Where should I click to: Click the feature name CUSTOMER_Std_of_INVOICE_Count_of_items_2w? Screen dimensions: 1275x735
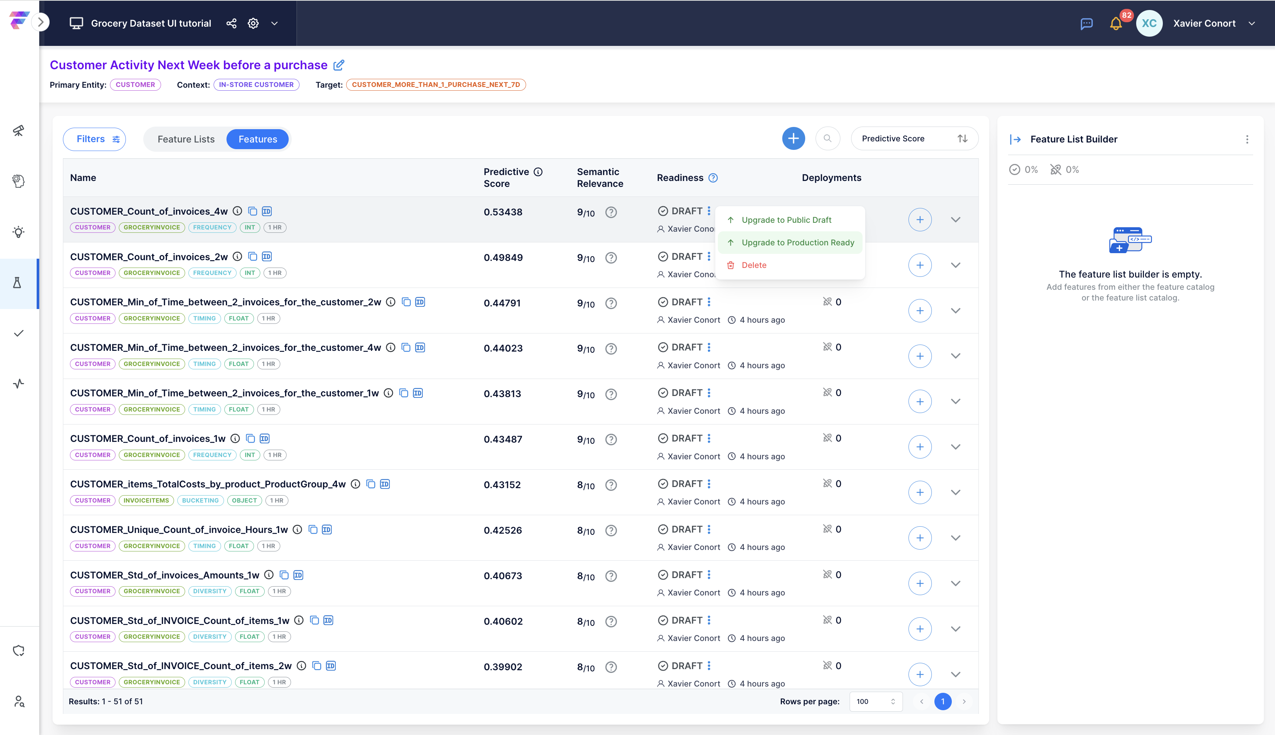[181, 666]
